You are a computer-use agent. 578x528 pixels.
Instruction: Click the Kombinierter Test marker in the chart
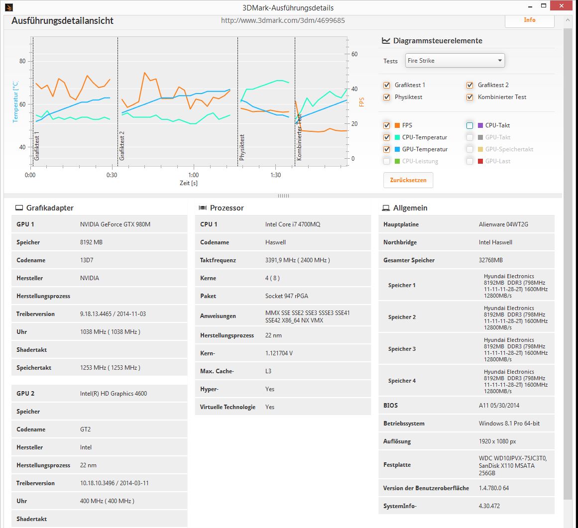[x=299, y=137]
